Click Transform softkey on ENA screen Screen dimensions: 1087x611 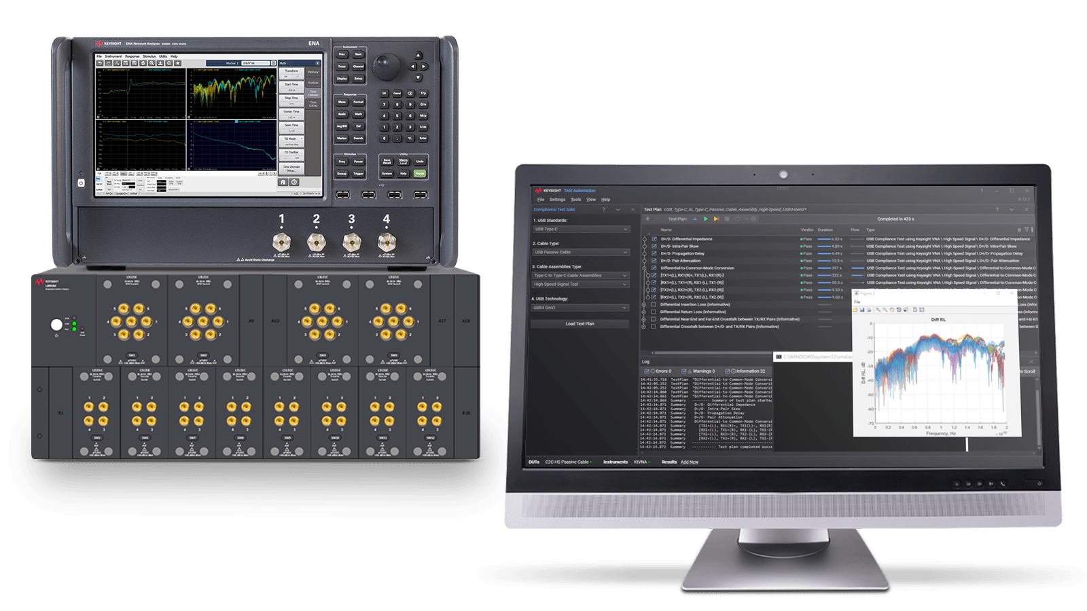(291, 73)
